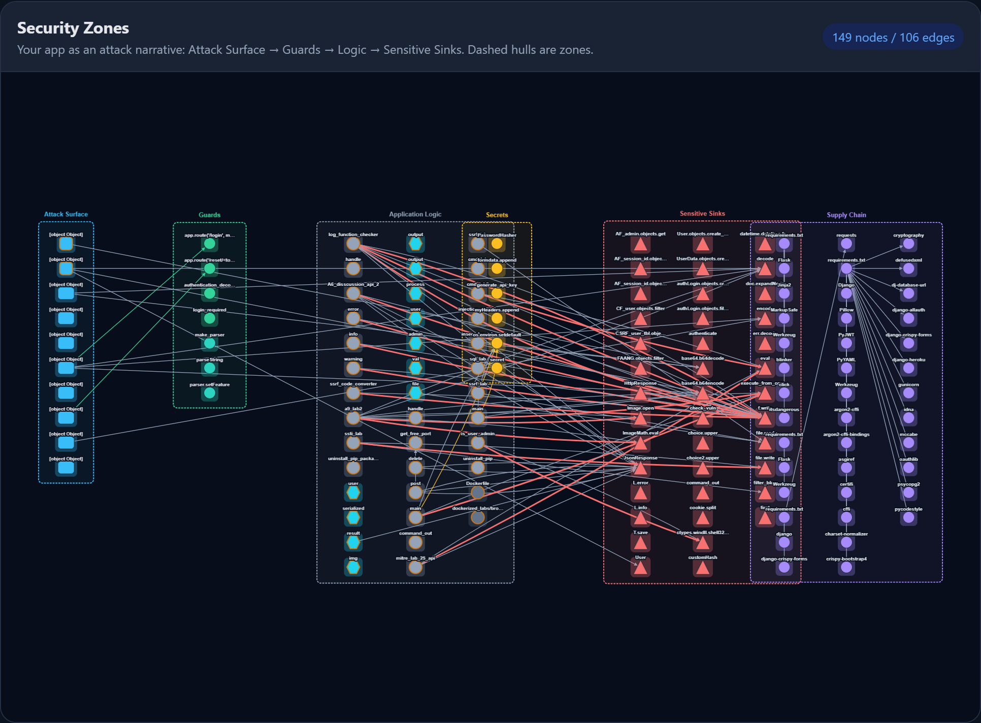Select the result hexagon node

click(353, 542)
